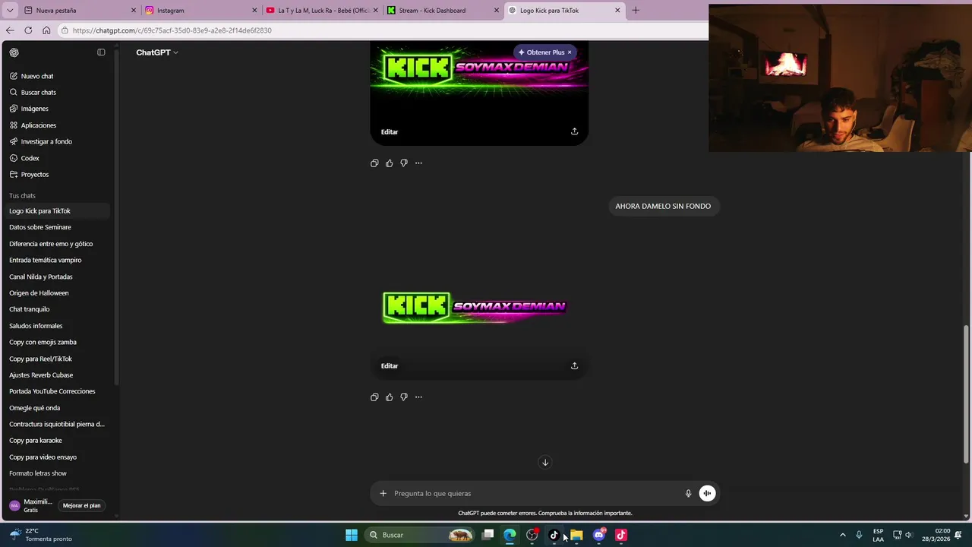
Task: Close the Instagram tab
Action: (254, 11)
